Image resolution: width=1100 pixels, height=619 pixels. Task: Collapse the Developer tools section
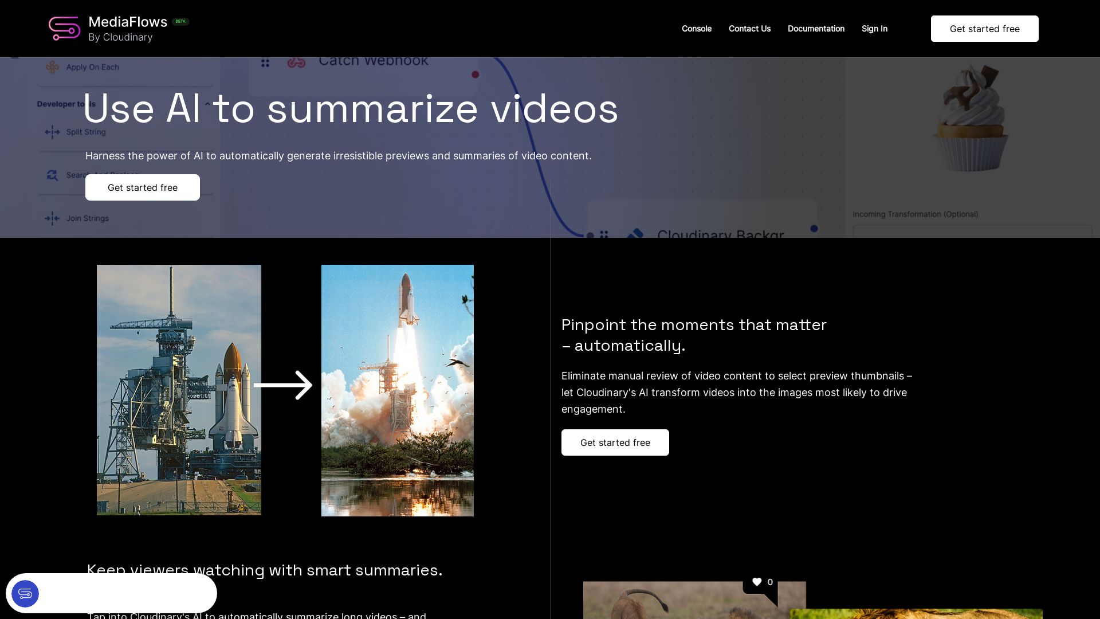click(207, 104)
